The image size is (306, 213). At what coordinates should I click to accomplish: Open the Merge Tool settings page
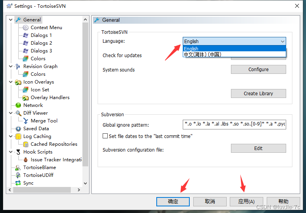click(x=44, y=121)
